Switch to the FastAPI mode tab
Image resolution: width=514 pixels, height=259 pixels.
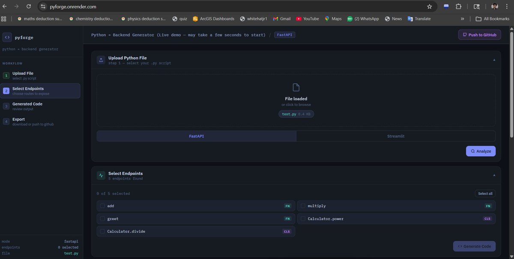196,136
